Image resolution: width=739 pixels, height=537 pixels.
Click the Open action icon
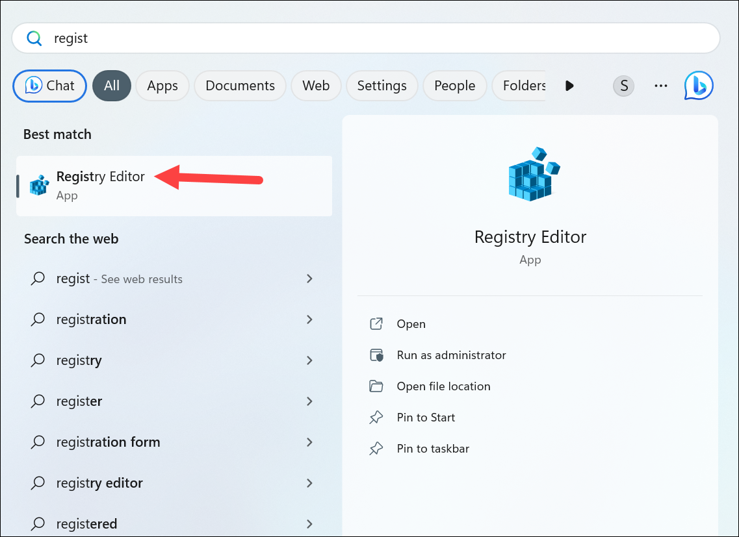[376, 323]
